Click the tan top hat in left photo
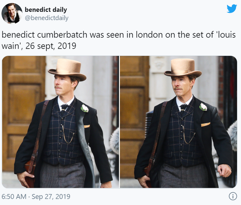Image resolution: width=241 pixels, height=205 pixels. point(67,69)
